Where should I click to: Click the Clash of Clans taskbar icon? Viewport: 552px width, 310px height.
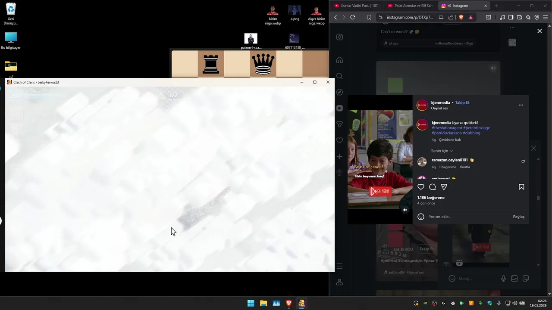point(301,303)
